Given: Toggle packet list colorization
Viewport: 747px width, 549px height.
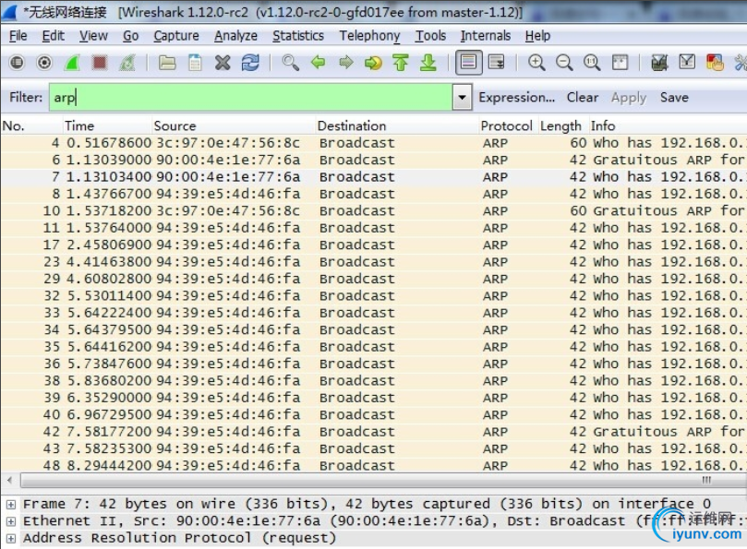Looking at the screenshot, I should pos(469,63).
